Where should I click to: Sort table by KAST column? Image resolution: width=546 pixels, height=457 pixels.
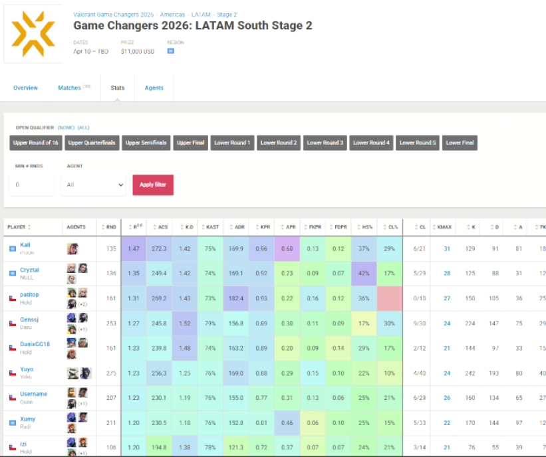[x=210, y=227]
